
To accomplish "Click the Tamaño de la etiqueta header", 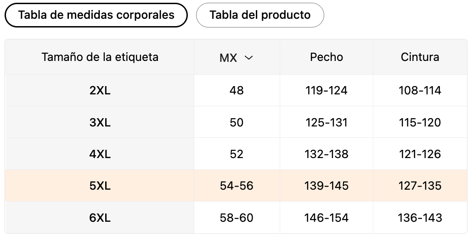I will pyautogui.click(x=100, y=57).
